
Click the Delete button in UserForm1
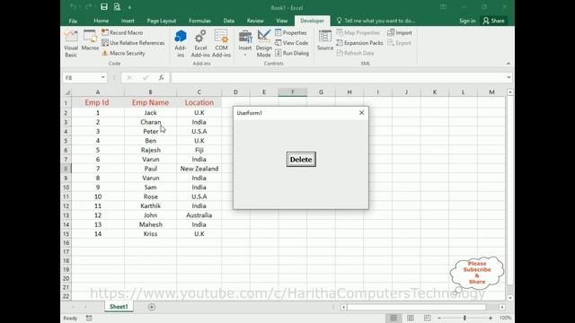(301, 160)
